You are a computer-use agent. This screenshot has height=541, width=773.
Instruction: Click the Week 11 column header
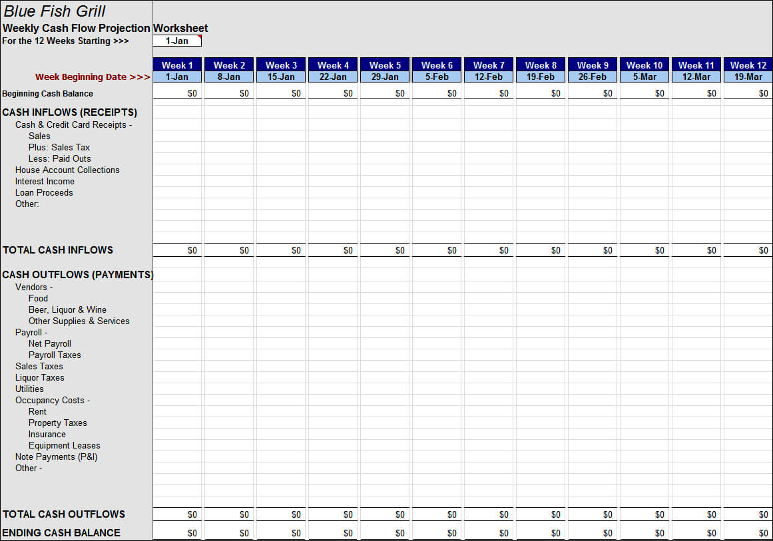pos(696,65)
